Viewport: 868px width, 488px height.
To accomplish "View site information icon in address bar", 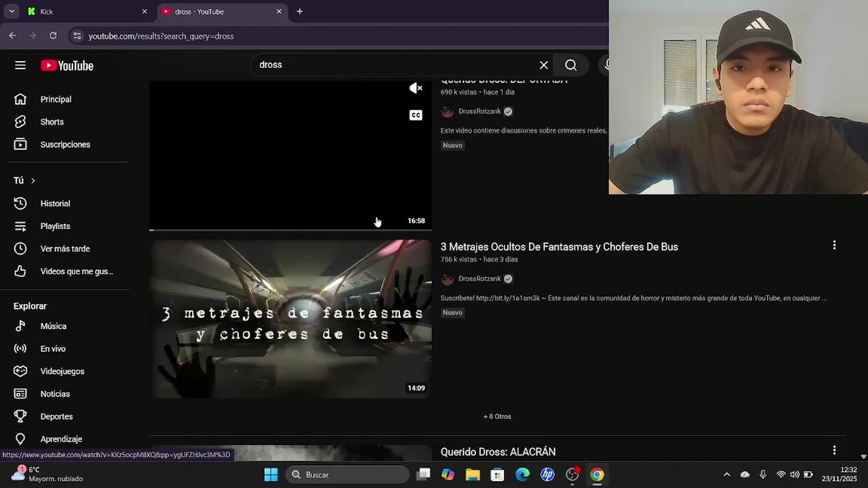I will [77, 36].
